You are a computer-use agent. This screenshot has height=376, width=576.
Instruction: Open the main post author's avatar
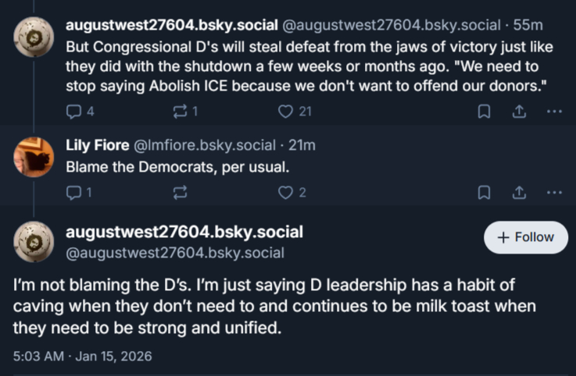(x=34, y=241)
